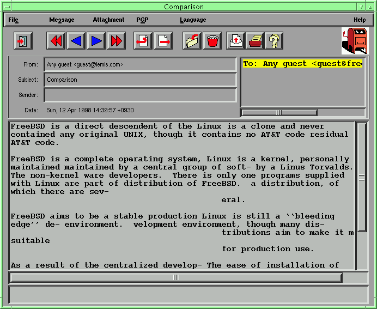Click the red mailbox logo

[355, 41]
